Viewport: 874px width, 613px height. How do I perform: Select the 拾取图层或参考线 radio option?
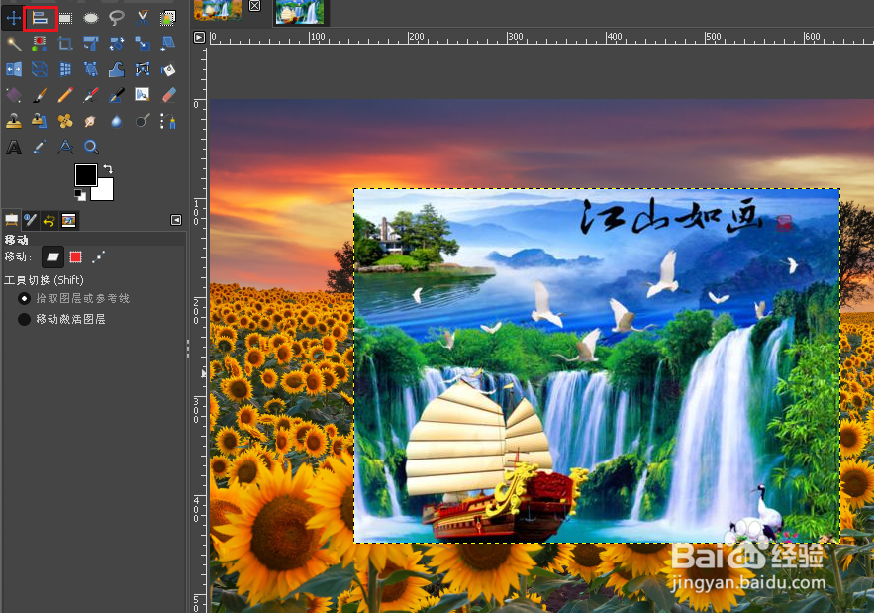(x=23, y=299)
